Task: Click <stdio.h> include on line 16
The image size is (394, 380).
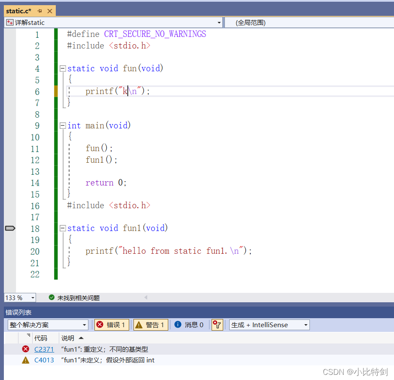Action: [x=130, y=206]
